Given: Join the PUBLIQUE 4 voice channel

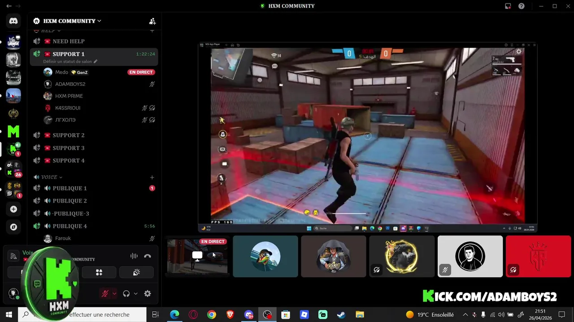Looking at the screenshot, I should click(x=94, y=226).
